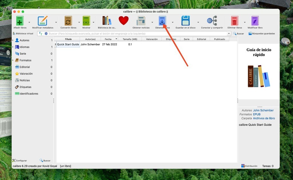Expand the Idiomas tree node

coord(13,47)
